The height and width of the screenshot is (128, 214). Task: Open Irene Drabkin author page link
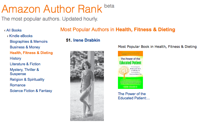86,40
